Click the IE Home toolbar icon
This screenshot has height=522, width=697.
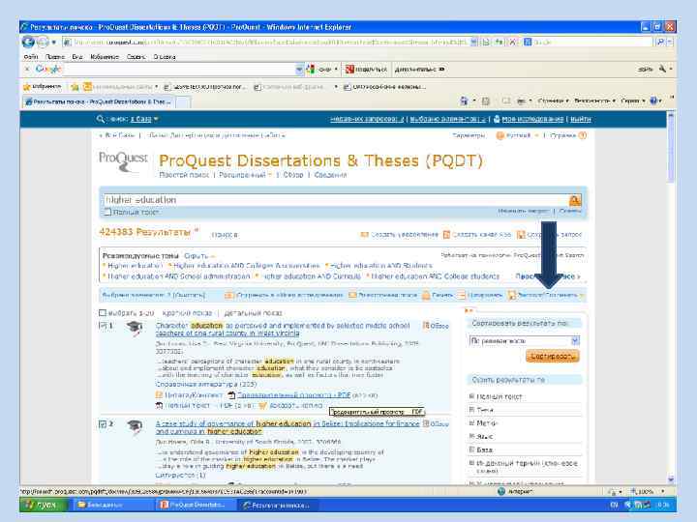pos(464,101)
